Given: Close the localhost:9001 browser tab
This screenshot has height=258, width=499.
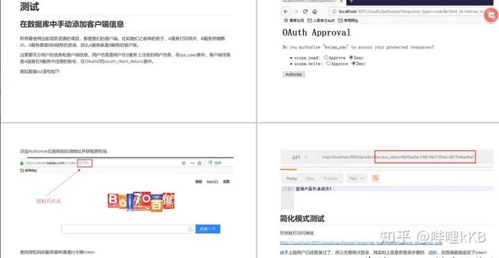Looking at the screenshot, I should coord(341,1).
